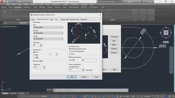Toggle Lineweight display icon in status bar
The height and width of the screenshot is (98, 175).
pos(86,96)
